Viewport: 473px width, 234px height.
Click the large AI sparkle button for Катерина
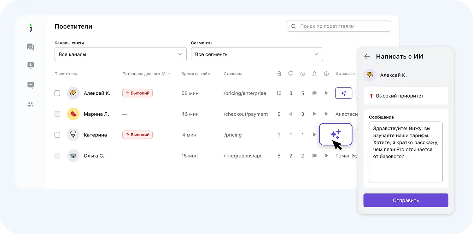click(x=336, y=134)
